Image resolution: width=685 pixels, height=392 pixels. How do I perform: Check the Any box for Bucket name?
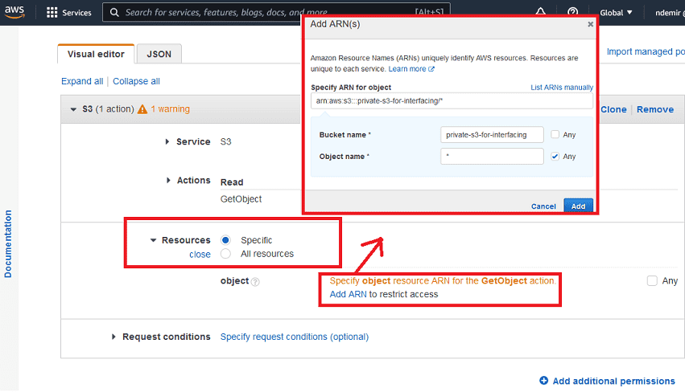coord(555,135)
